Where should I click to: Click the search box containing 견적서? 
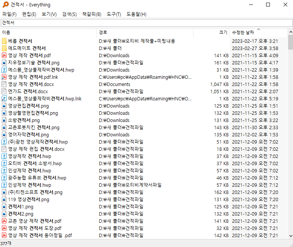pyautogui.click(x=146, y=23)
